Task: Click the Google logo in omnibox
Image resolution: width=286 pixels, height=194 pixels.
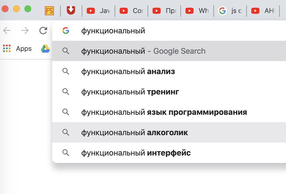Action: click(66, 31)
